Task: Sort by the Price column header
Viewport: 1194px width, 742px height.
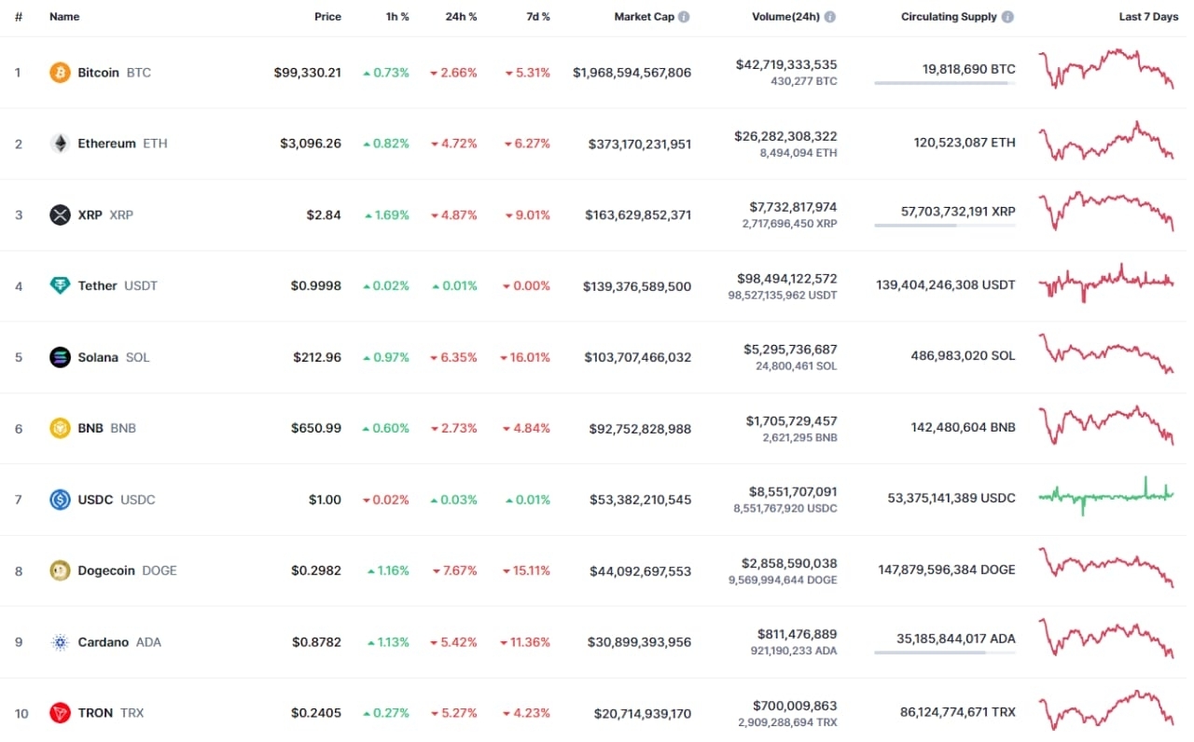Action: pos(327,17)
